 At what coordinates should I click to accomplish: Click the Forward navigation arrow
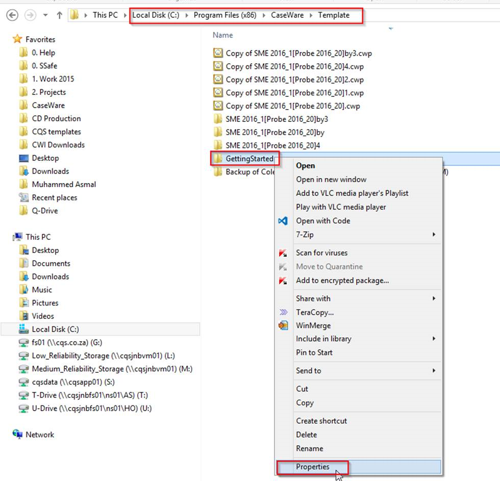click(30, 15)
